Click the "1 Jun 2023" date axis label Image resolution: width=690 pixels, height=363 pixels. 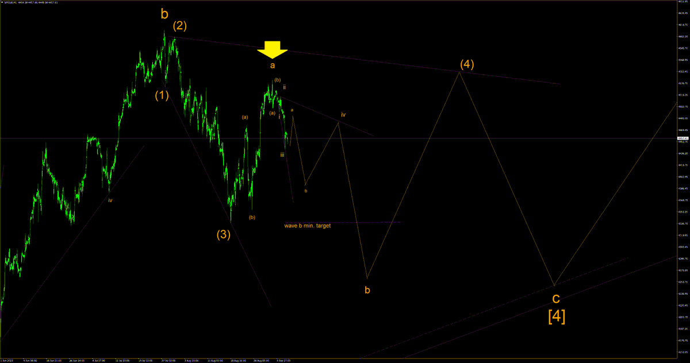[x=9, y=360]
